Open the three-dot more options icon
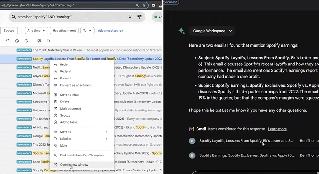This screenshot has width=319, height=174. [57, 41]
